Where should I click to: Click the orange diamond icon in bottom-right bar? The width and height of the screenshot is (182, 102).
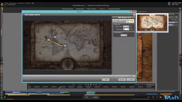click(x=153, y=97)
